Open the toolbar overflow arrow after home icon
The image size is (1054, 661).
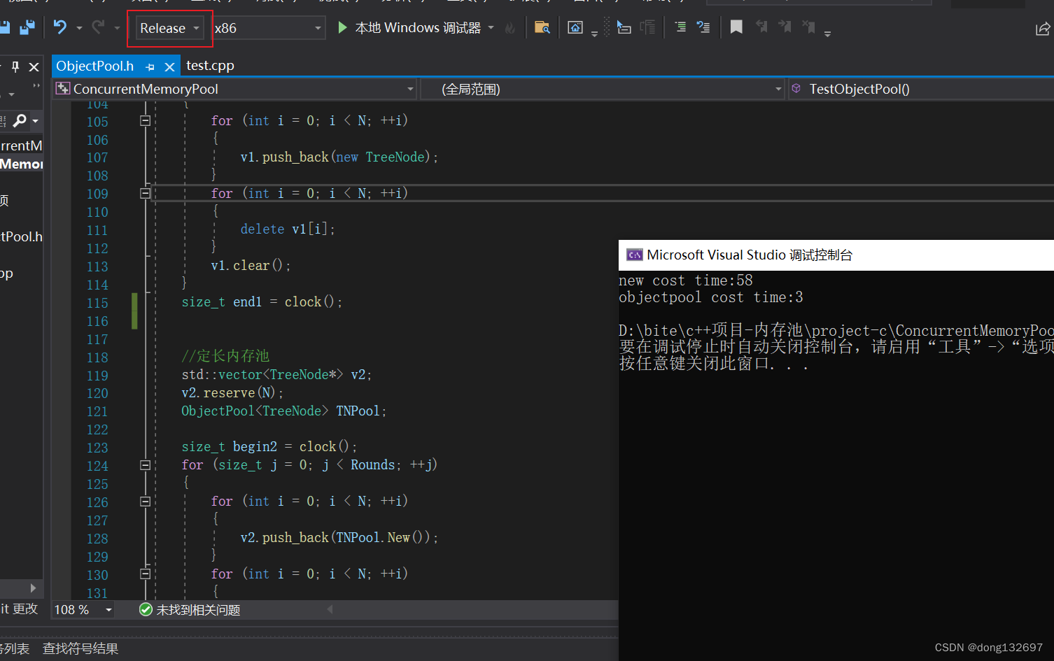point(594,33)
